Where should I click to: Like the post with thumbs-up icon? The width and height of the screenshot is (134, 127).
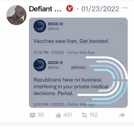(58, 115)
